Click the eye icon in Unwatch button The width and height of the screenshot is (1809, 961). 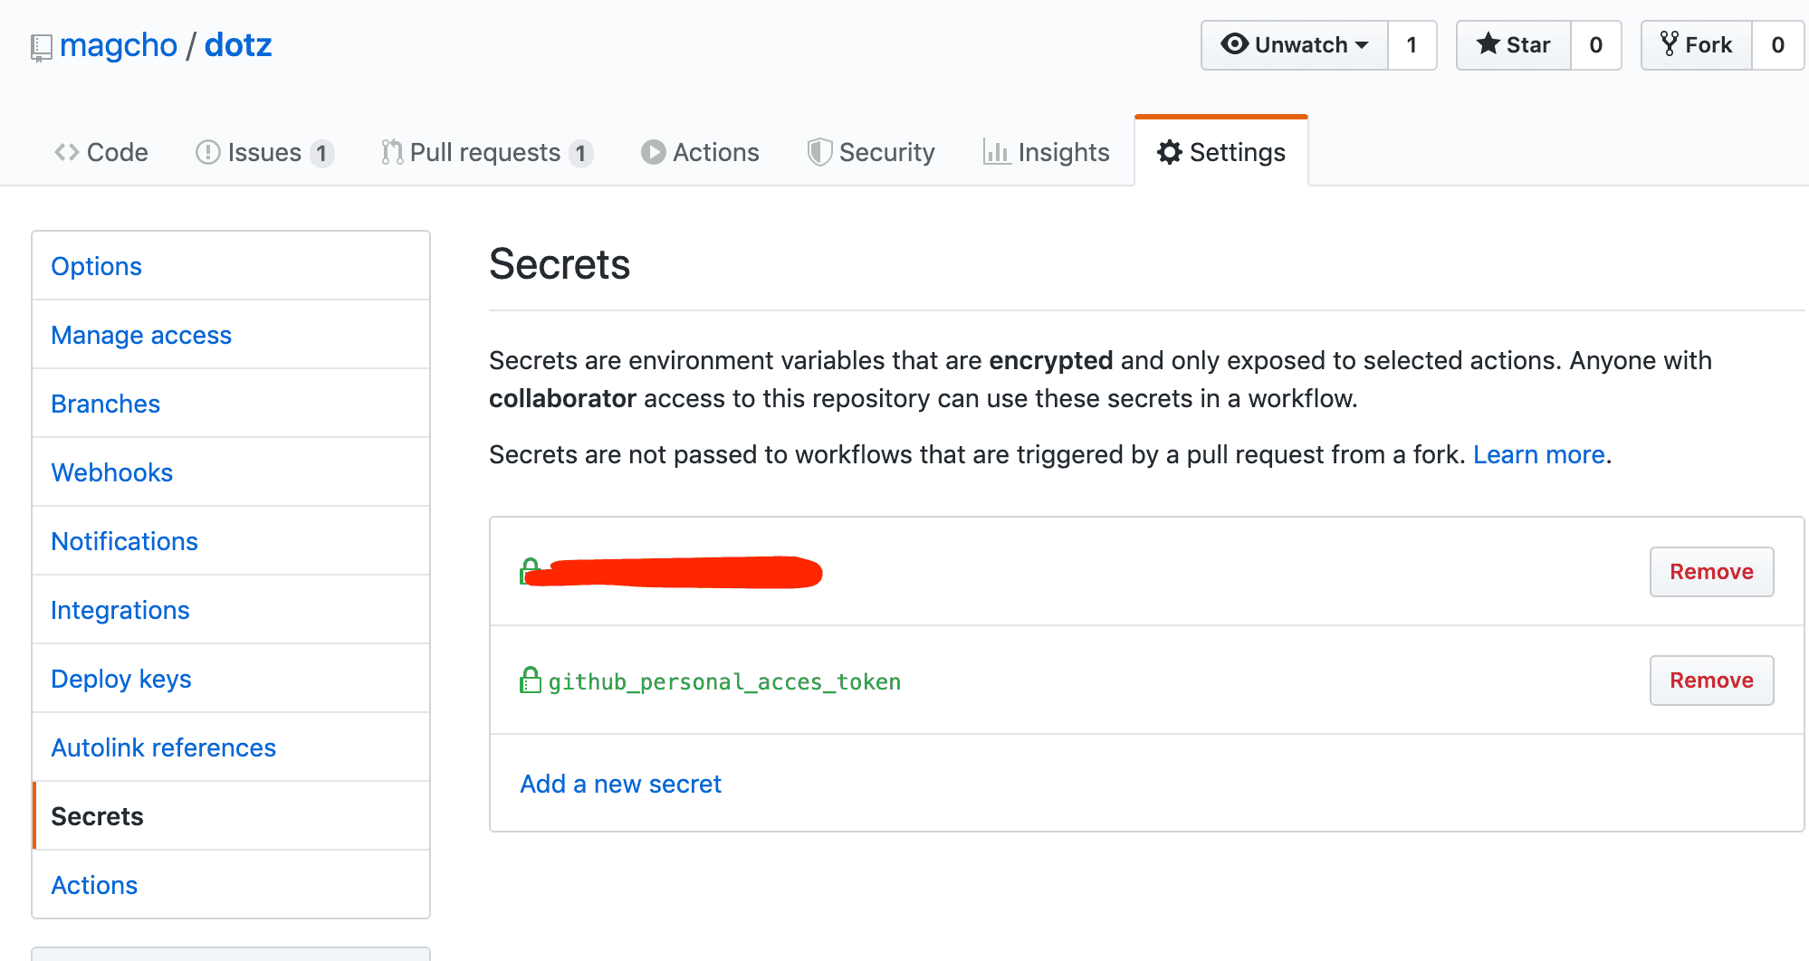1234,44
